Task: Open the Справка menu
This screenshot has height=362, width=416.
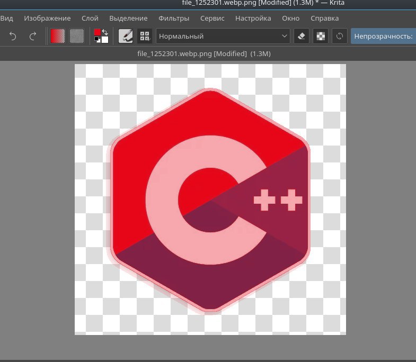Action: tap(325, 19)
